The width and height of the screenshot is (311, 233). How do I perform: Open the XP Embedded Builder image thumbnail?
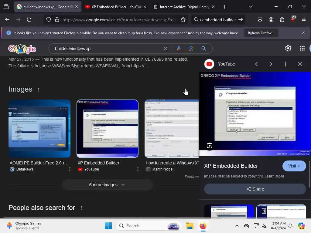tap(108, 129)
